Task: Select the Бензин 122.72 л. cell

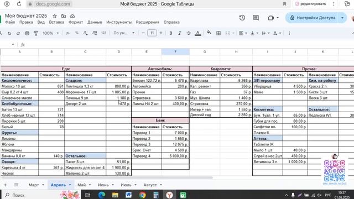Action: [x=147, y=81]
